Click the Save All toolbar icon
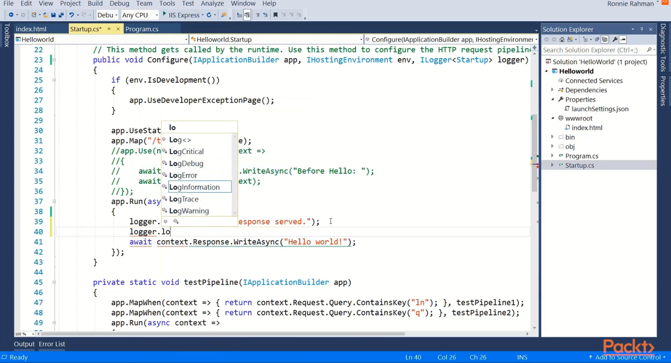Screen dimensions: 671x363 (60, 15)
